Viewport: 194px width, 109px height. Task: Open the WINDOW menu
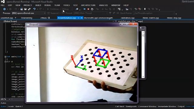tap(116, 5)
